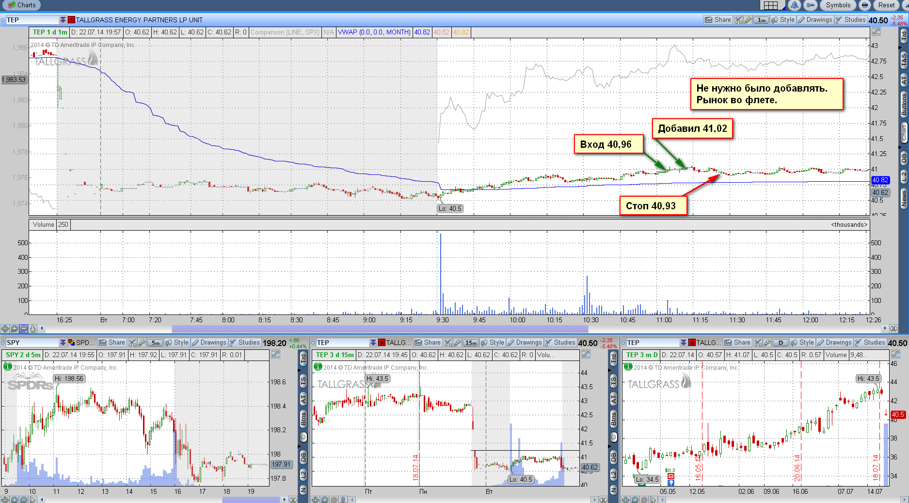Open Drawings menu of SPY chart

(x=209, y=343)
